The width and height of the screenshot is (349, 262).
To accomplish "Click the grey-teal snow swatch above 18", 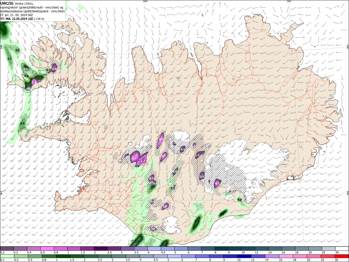I will tap(301, 248).
